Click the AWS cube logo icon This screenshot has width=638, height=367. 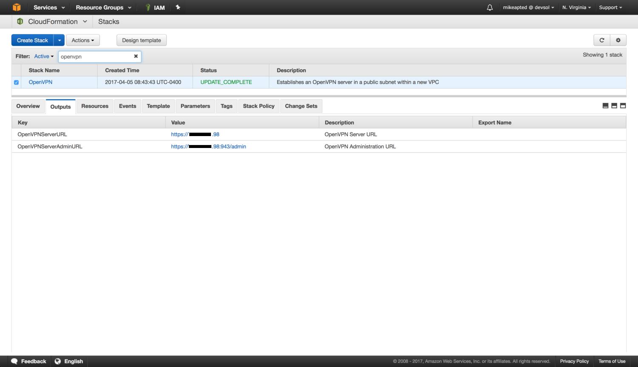coord(17,7)
